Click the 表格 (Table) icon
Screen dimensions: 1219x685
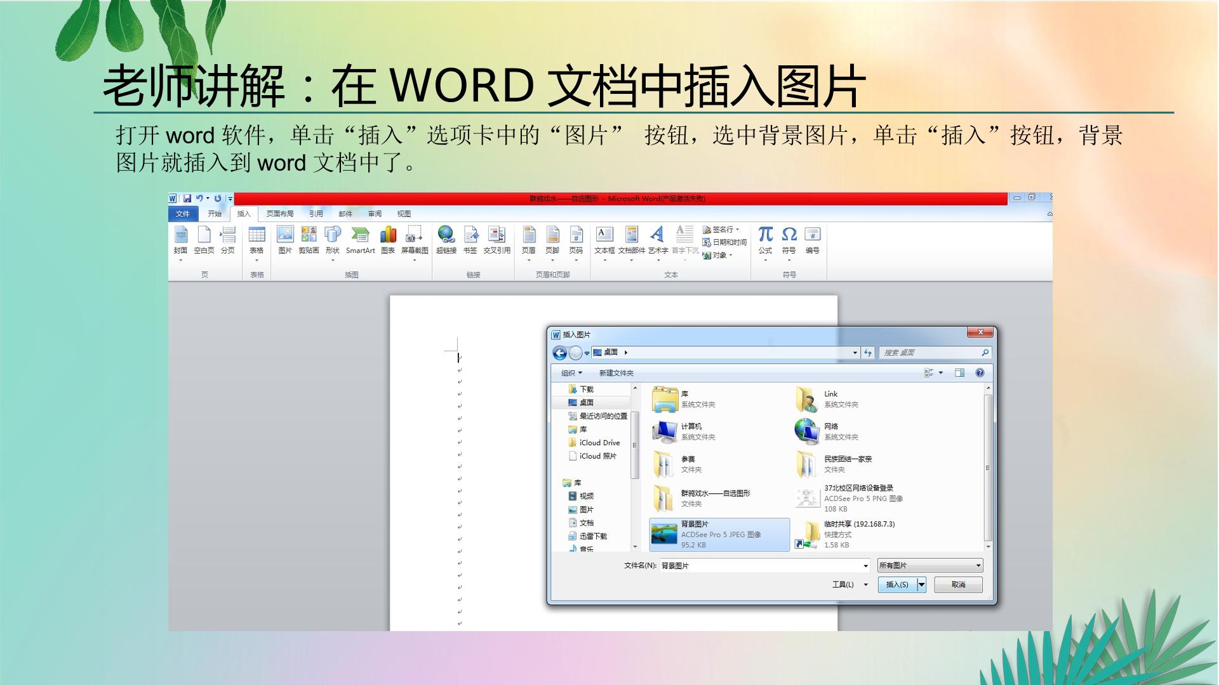tap(256, 235)
